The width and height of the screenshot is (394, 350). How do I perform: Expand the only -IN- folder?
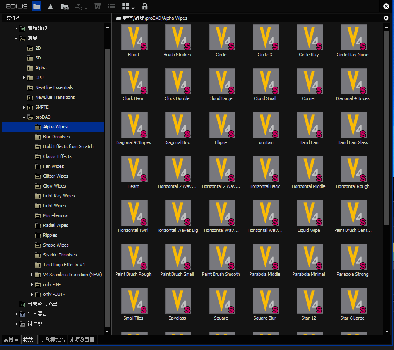32,284
